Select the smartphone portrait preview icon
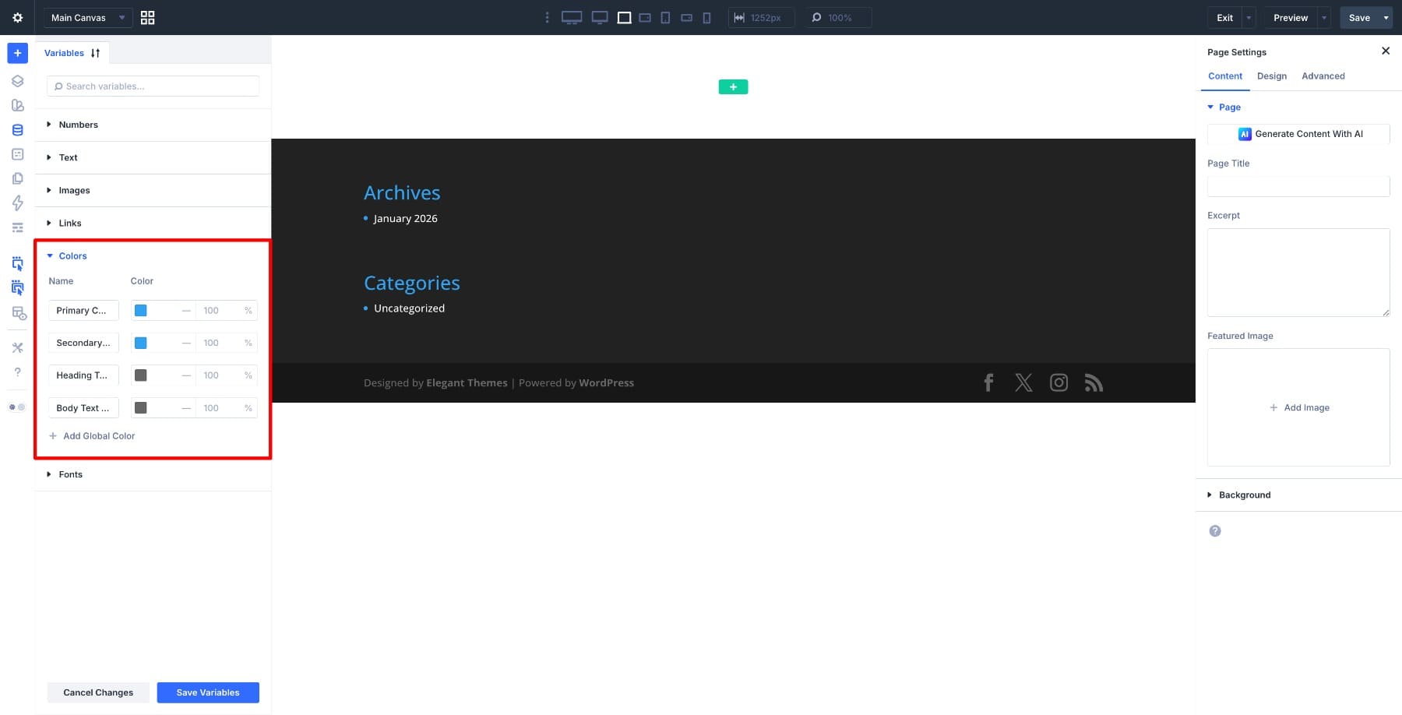 707,17
